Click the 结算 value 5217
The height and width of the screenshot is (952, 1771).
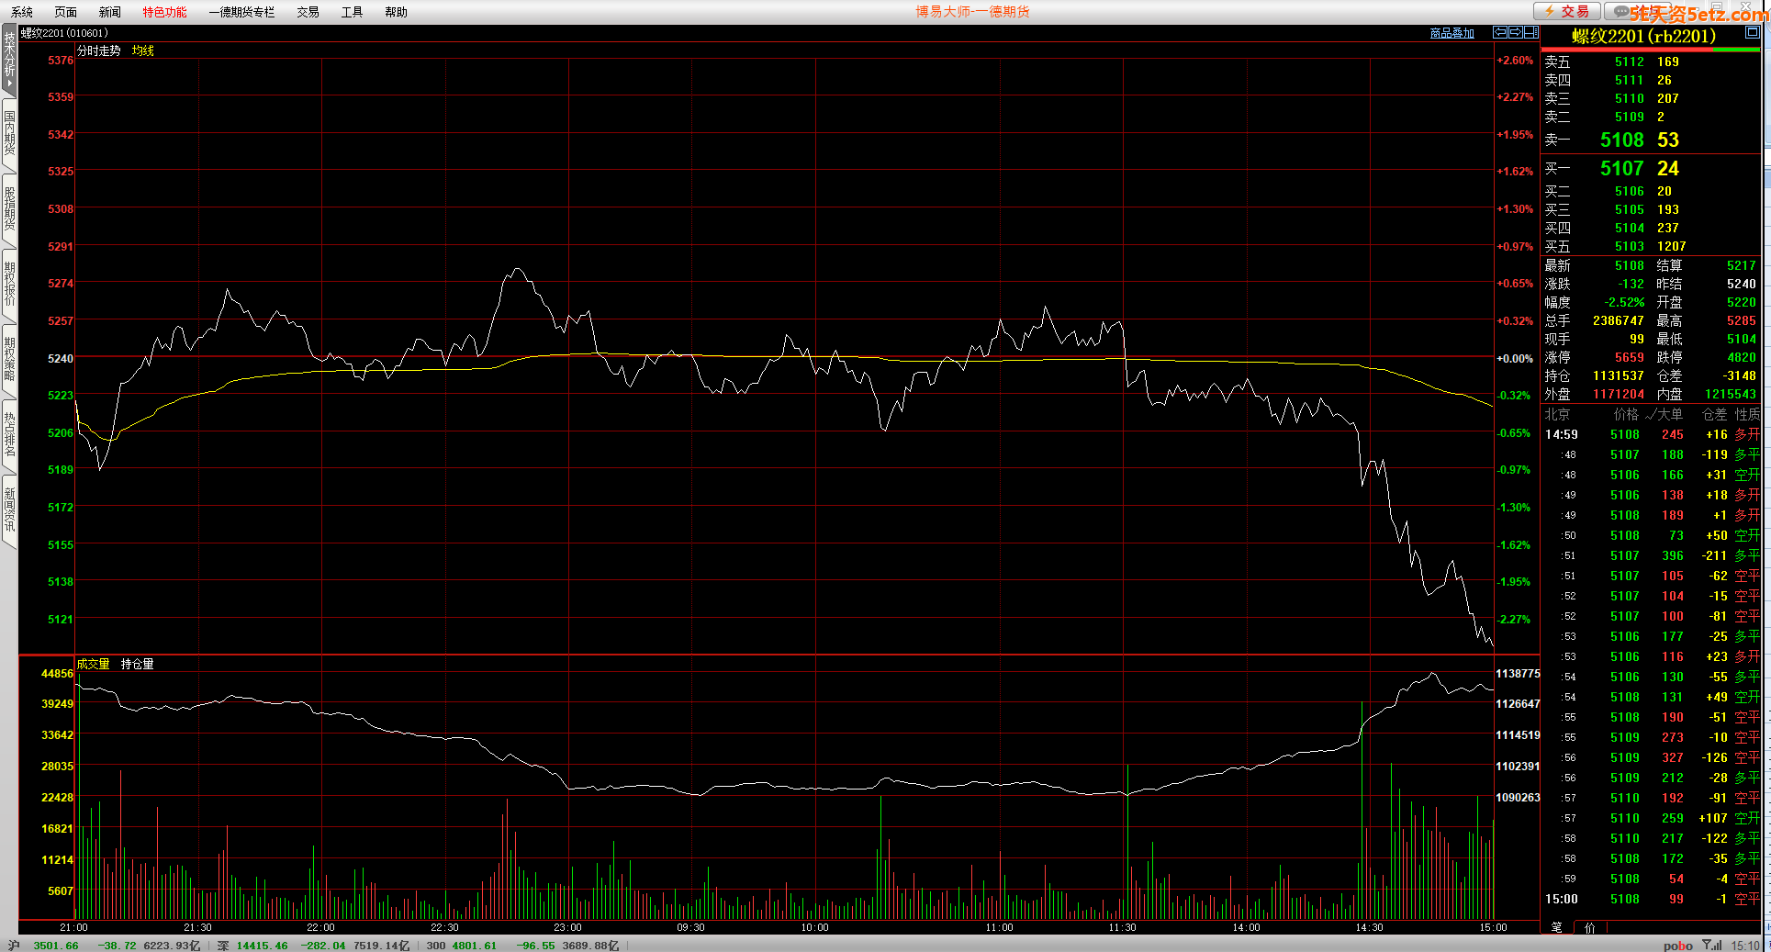(1742, 265)
